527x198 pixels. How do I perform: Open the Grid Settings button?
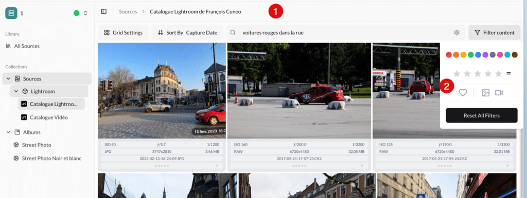[x=123, y=32]
